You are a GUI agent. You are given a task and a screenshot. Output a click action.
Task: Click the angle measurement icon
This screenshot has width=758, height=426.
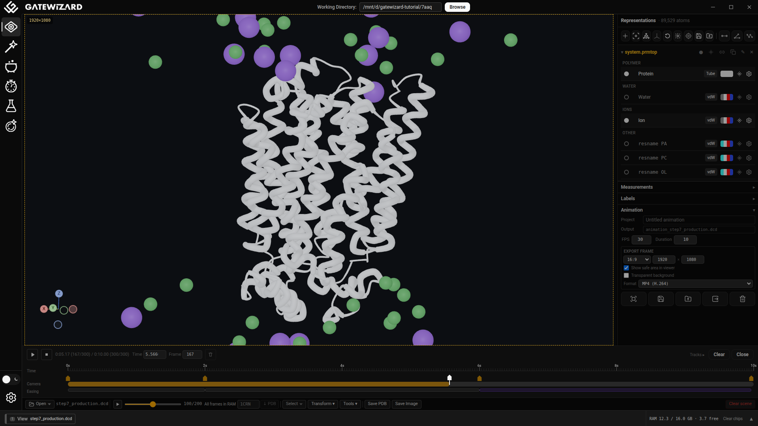point(737,36)
